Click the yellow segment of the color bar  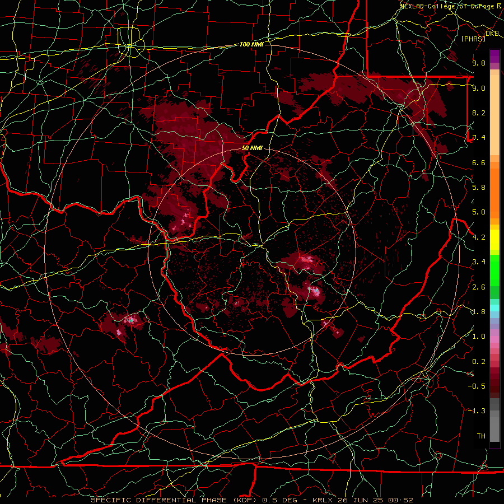coord(494,240)
